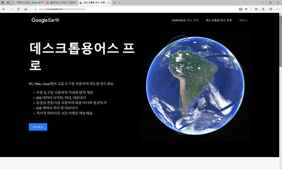Image resolution: width=282 pixels, height=169 pixels.
Task: Switch to the 구글어스프로 - Daum 검색 tab
Action: 28,3
